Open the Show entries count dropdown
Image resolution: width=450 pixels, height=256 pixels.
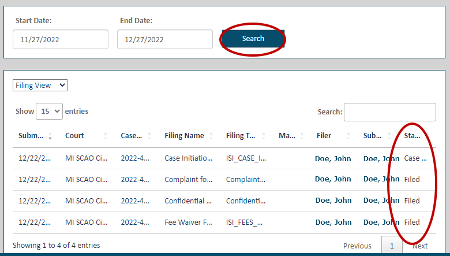point(49,112)
